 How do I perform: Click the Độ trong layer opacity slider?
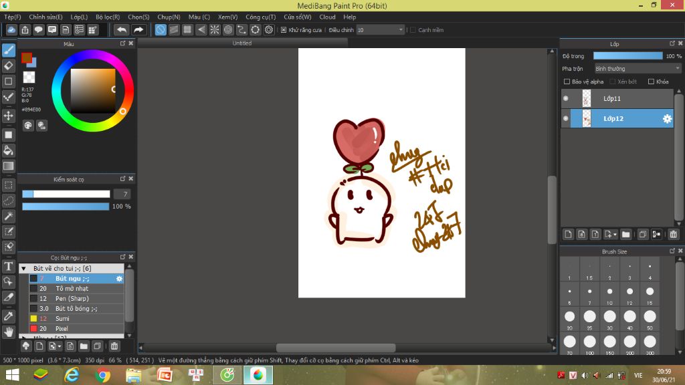(627, 56)
